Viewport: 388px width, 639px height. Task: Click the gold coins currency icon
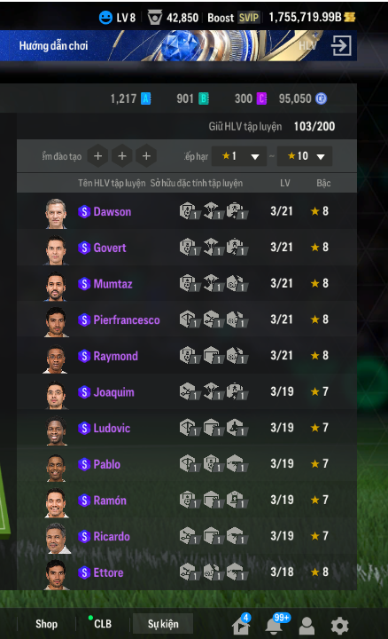350,17
